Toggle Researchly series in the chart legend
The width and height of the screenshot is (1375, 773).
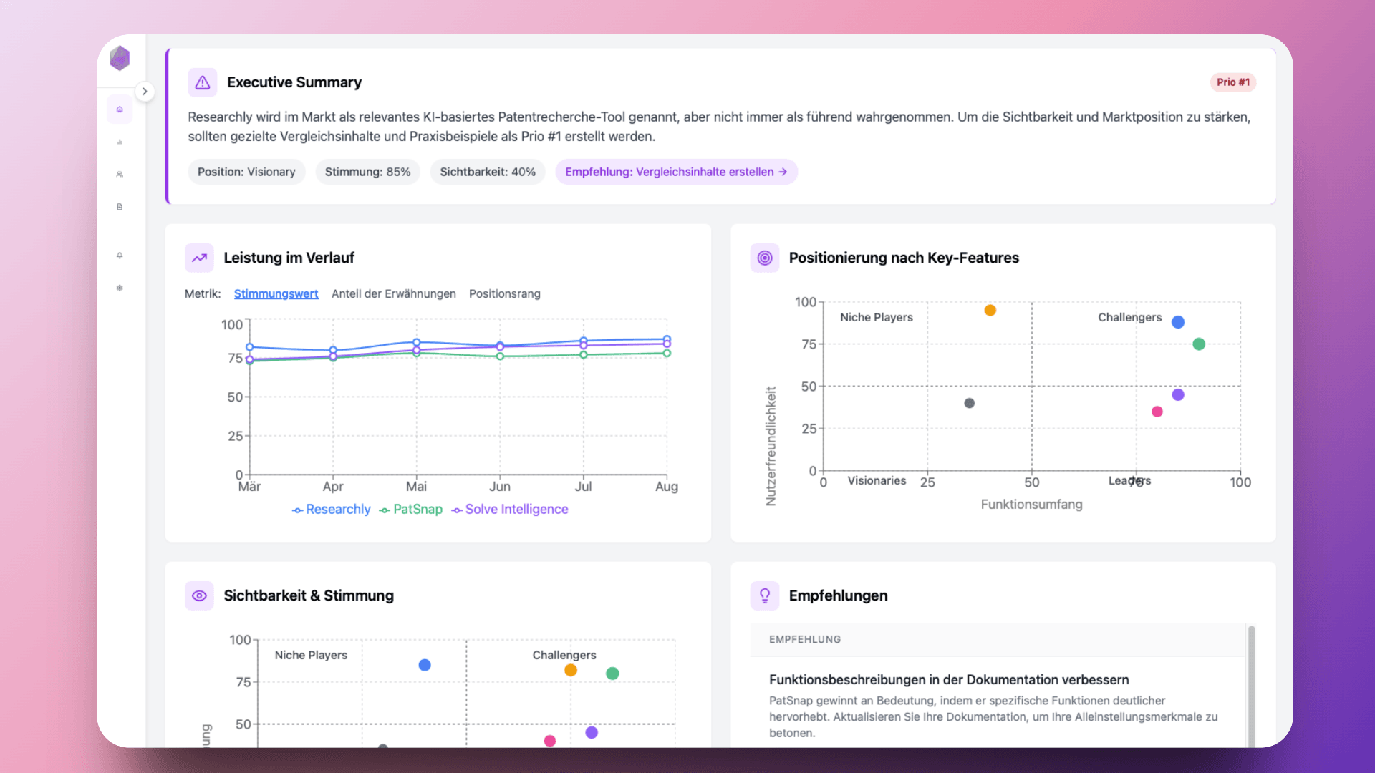coord(331,510)
